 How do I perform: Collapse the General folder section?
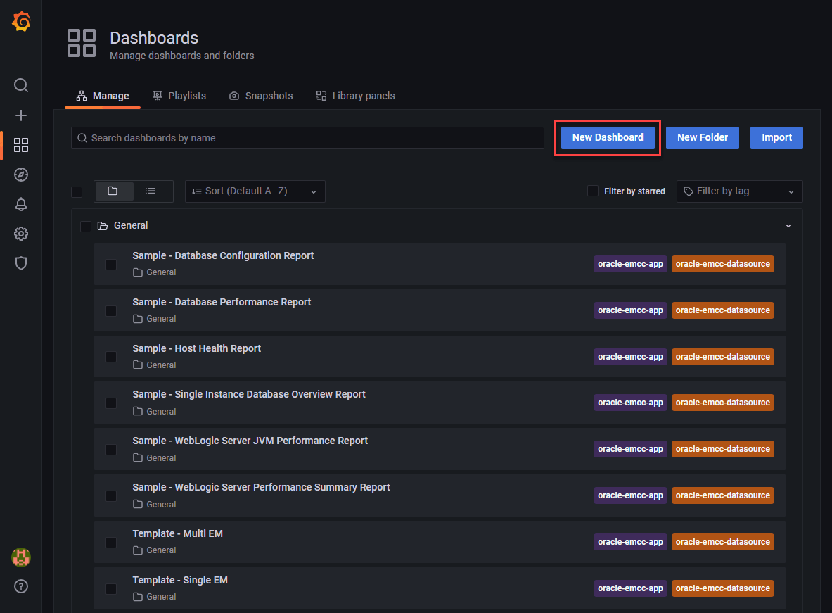pyautogui.click(x=788, y=225)
